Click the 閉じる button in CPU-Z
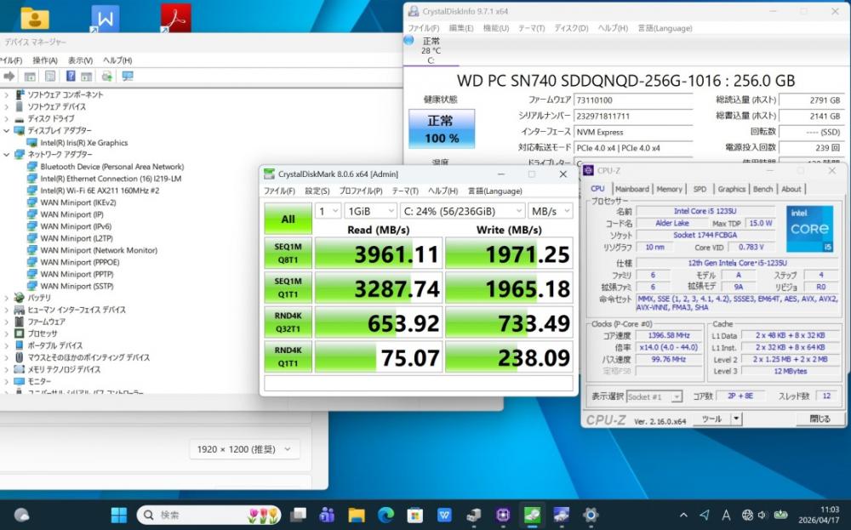Screen dimensions: 851x530 (x=820, y=419)
